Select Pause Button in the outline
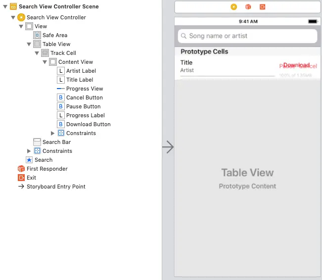 coord(83,106)
